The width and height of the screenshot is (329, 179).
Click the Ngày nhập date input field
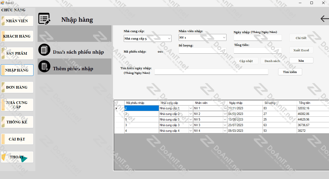(x=257, y=38)
